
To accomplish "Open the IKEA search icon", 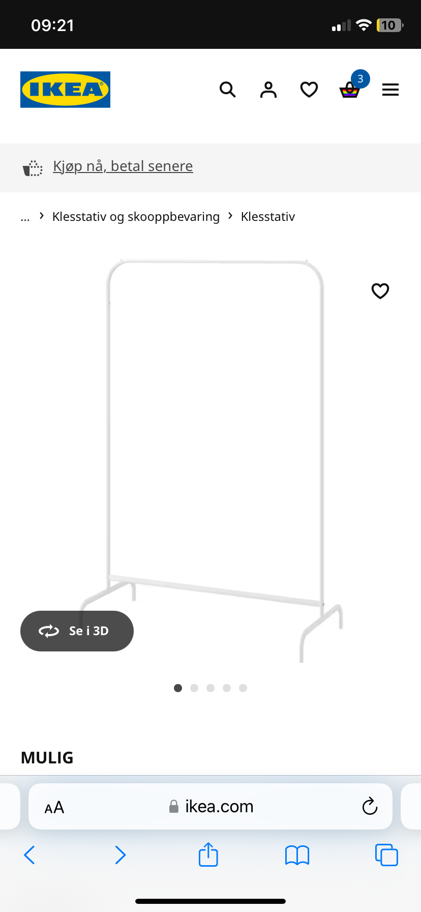I will point(228,90).
